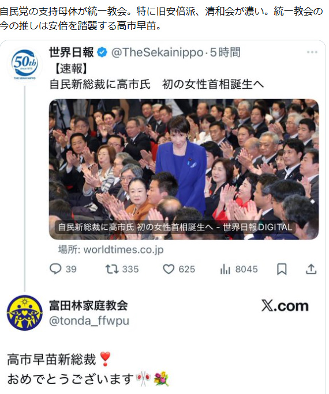Open the @TheSekainippo handle link
This screenshot has width=329, height=394.
pyautogui.click(x=157, y=52)
